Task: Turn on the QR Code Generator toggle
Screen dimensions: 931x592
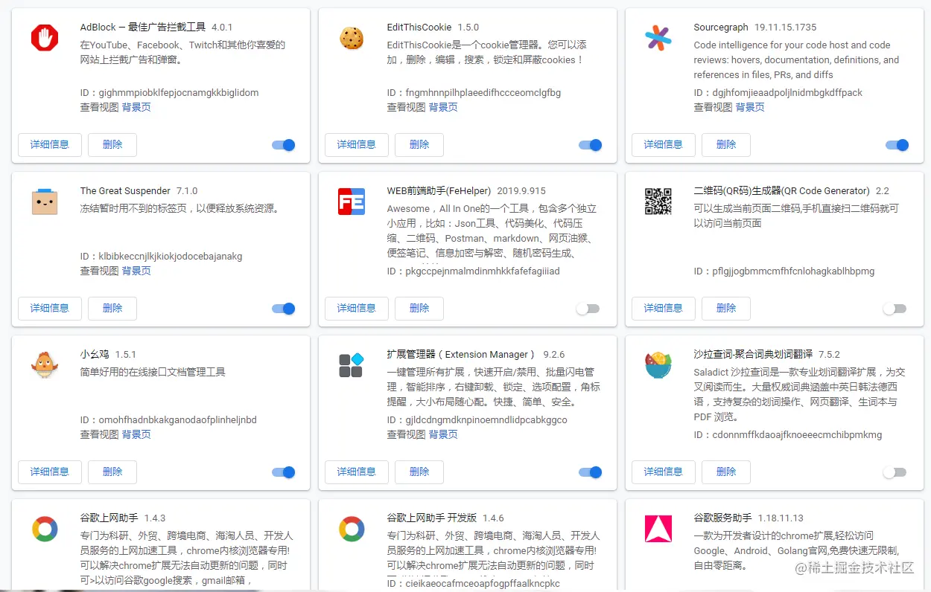Action: [x=895, y=309]
